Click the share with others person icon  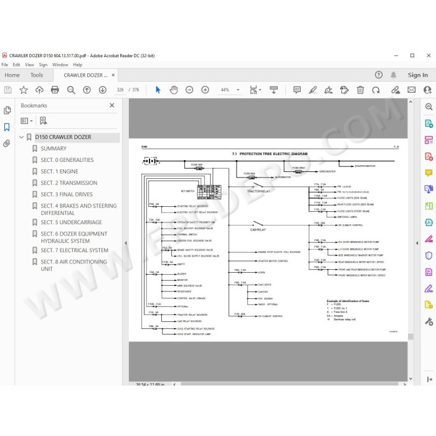[427, 90]
